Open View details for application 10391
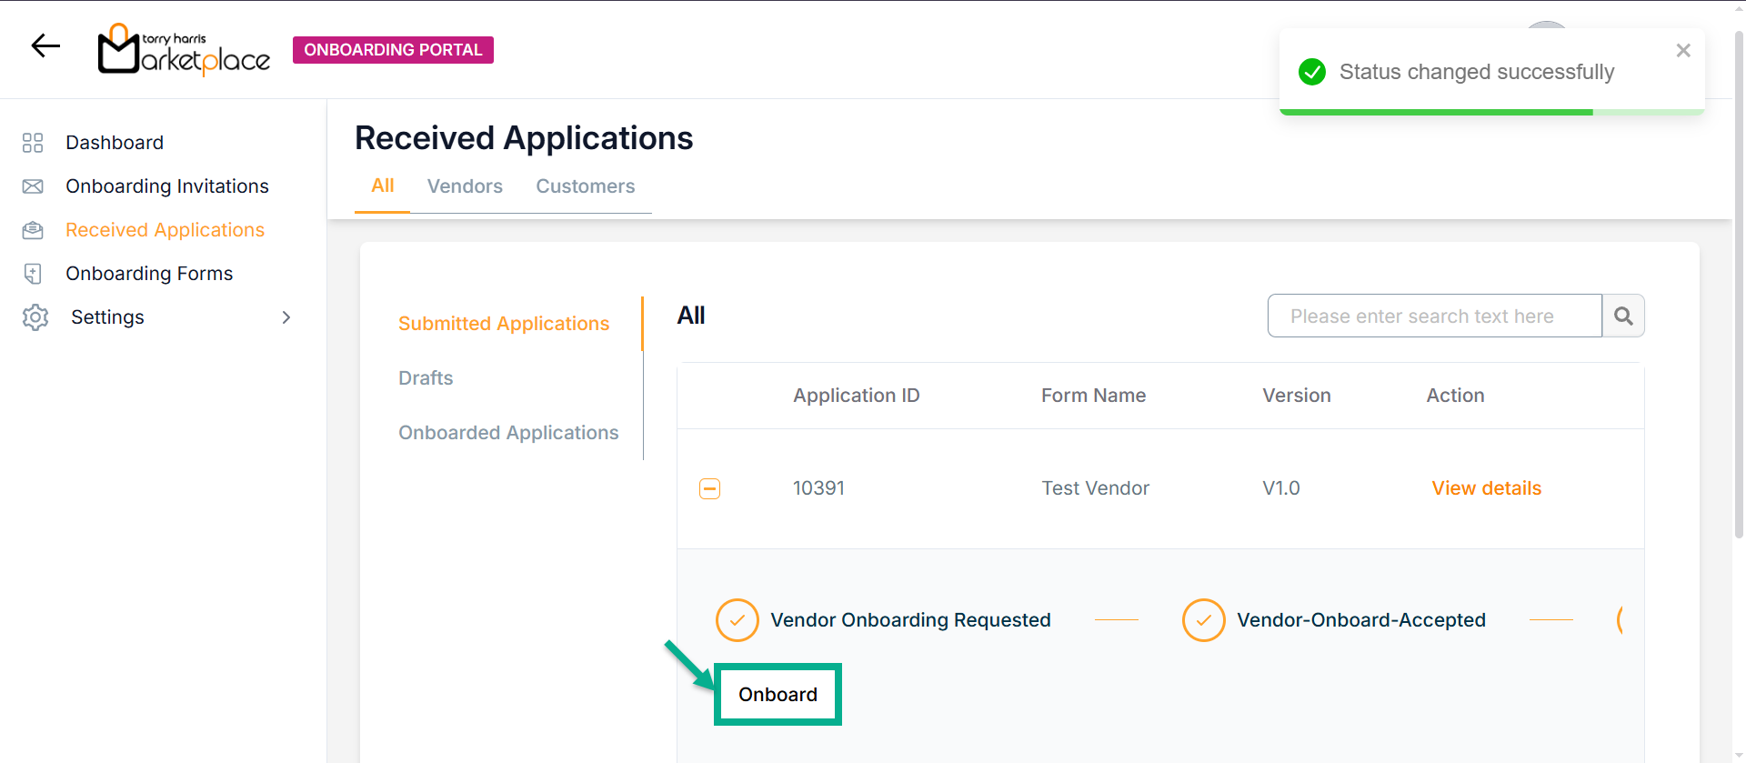This screenshot has width=1746, height=763. coord(1486,488)
